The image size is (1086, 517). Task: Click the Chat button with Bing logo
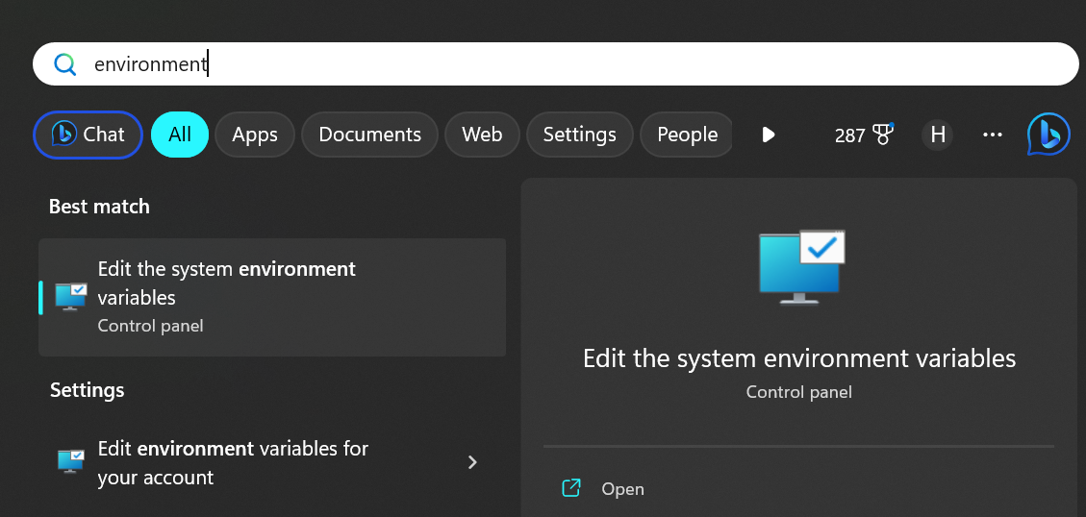point(88,135)
